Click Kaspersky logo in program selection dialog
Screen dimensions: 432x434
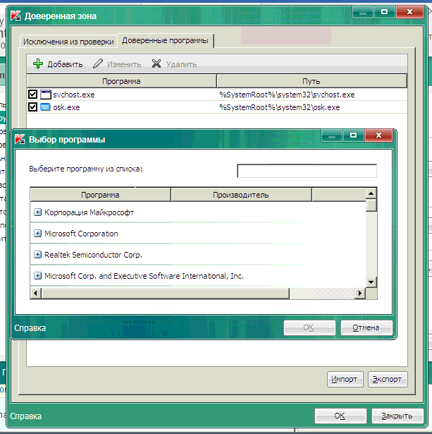[19, 139]
